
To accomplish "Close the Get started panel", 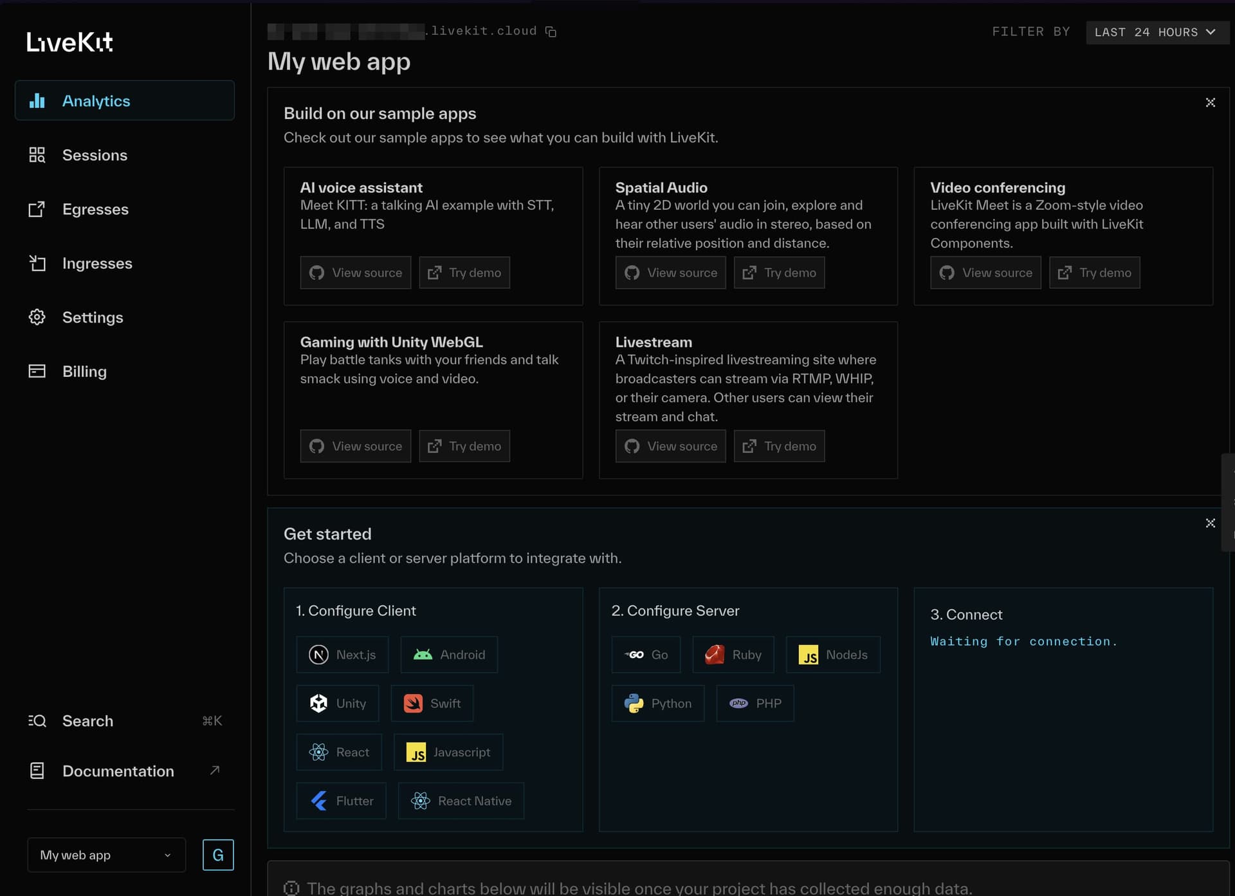I will pyautogui.click(x=1210, y=523).
